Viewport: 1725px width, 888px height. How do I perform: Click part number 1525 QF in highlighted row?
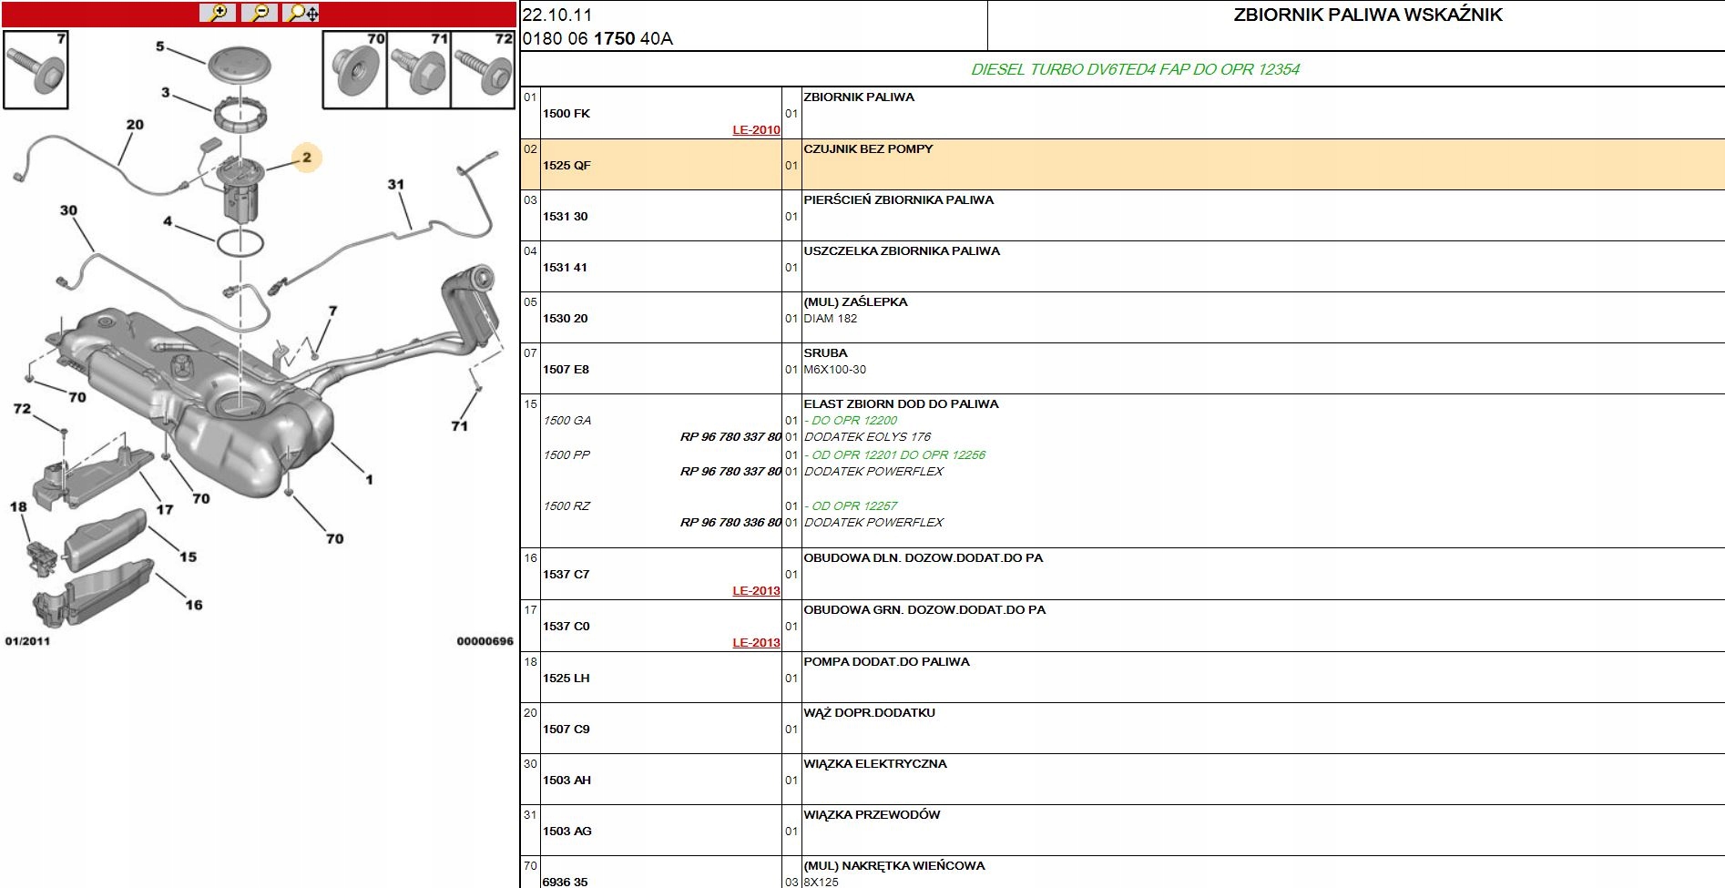[x=566, y=166]
